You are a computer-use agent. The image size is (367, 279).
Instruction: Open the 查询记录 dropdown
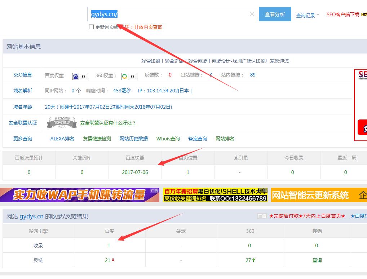tap(308, 16)
